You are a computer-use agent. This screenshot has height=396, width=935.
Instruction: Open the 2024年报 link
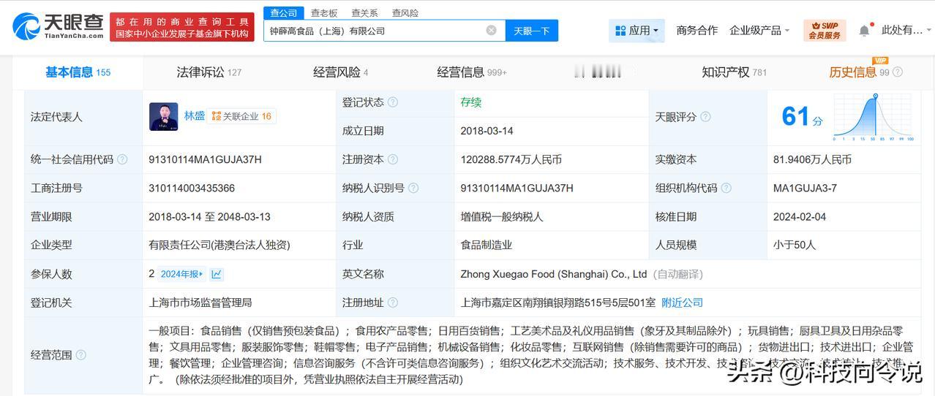pyautogui.click(x=182, y=274)
